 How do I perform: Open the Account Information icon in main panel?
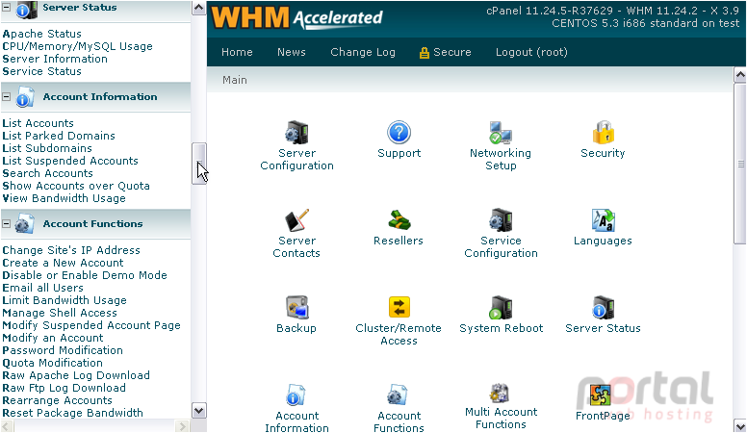(x=296, y=395)
